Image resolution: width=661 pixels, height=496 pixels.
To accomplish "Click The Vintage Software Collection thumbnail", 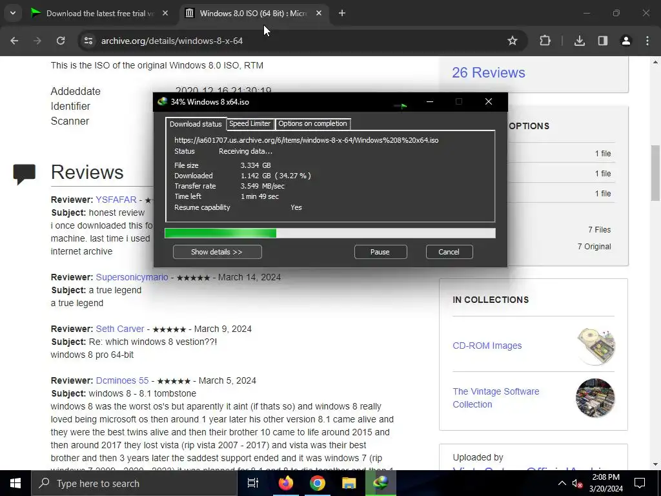I will click(595, 398).
